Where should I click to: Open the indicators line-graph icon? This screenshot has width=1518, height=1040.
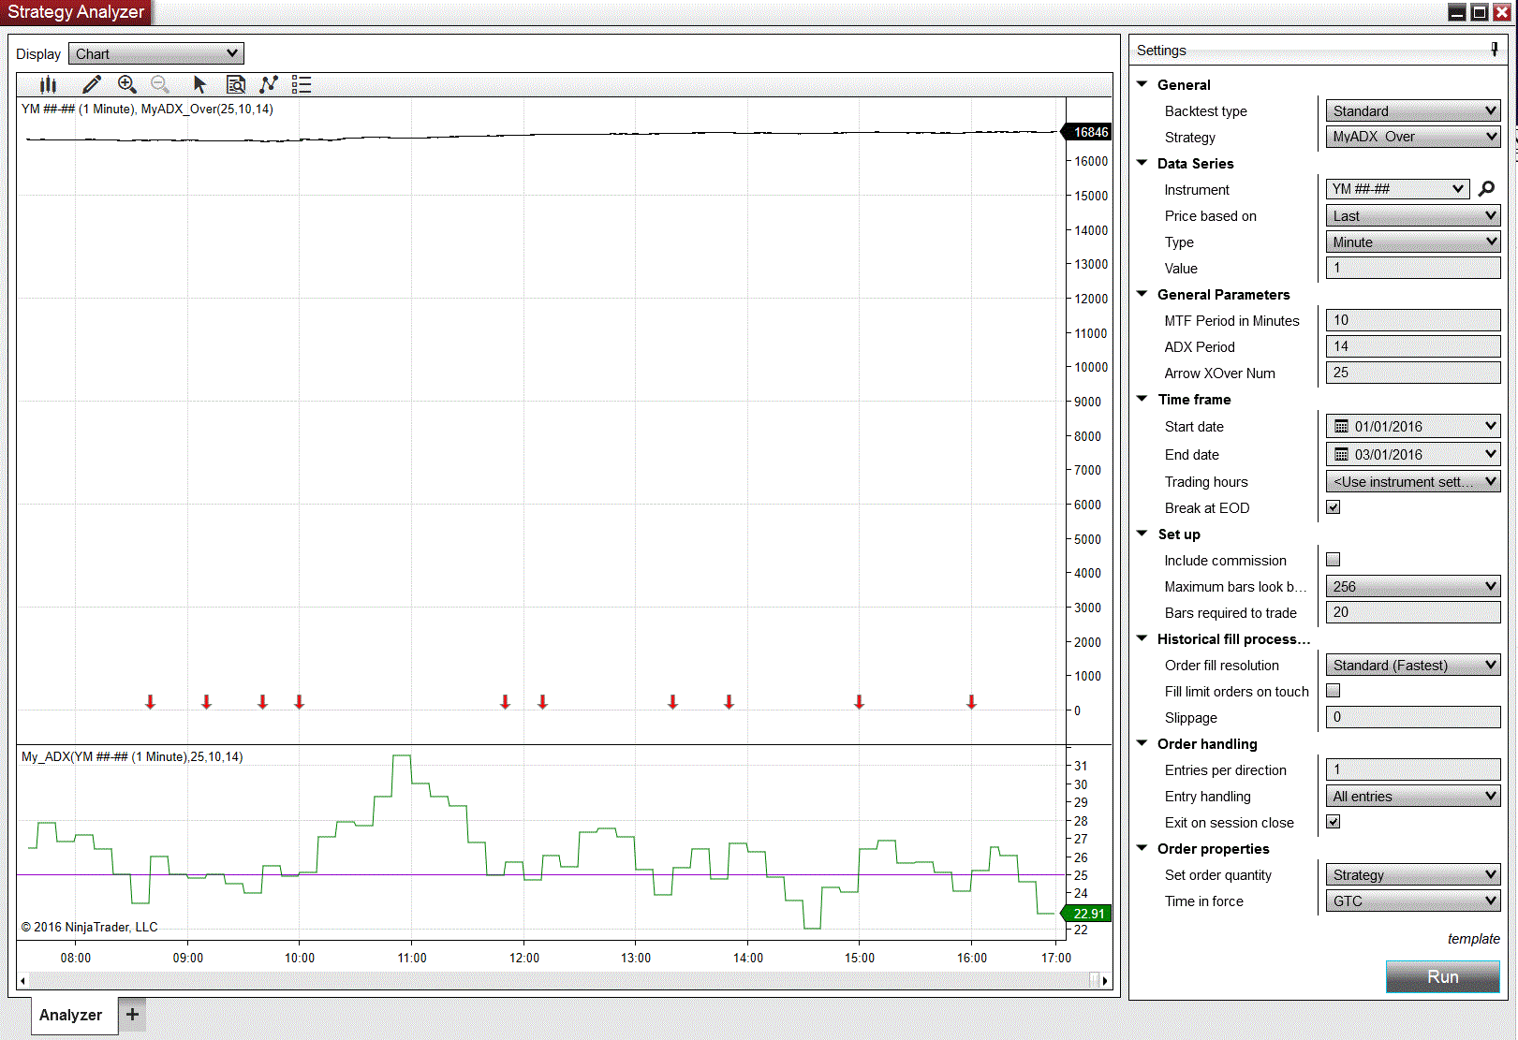pos(269,85)
